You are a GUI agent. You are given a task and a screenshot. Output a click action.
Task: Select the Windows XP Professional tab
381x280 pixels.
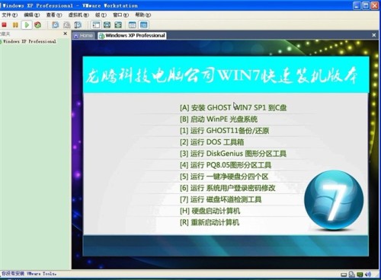[132, 36]
